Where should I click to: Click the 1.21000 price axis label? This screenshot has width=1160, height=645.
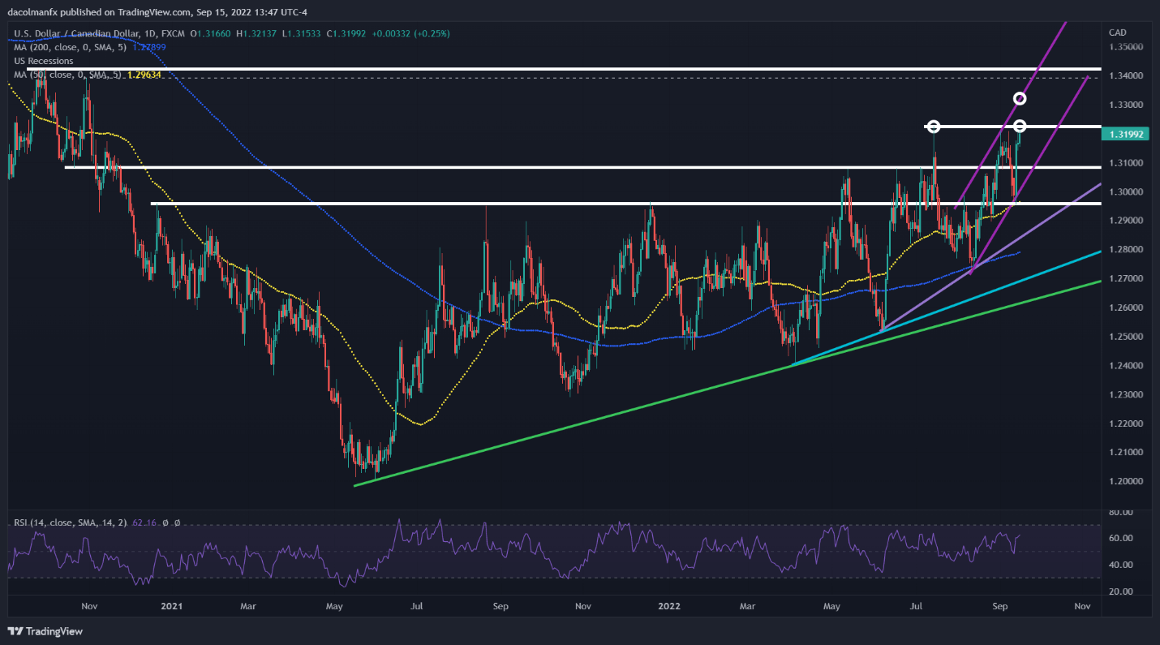1127,452
